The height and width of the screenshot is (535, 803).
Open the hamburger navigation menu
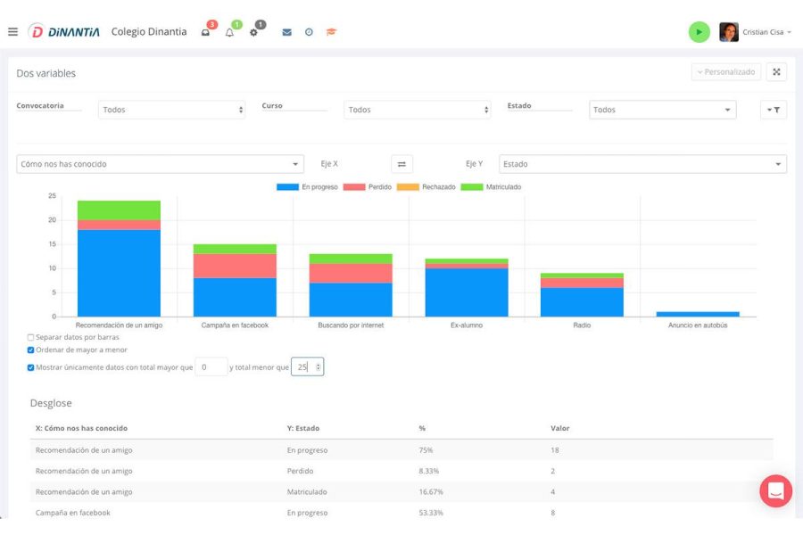[12, 32]
